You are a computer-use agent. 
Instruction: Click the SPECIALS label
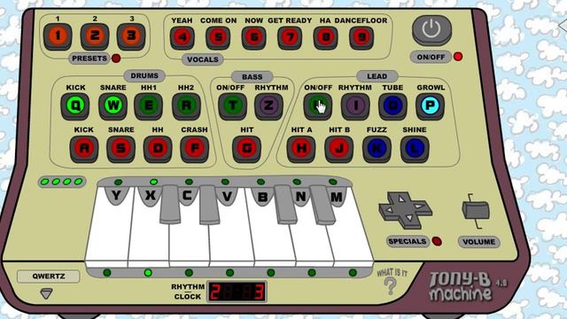408,241
